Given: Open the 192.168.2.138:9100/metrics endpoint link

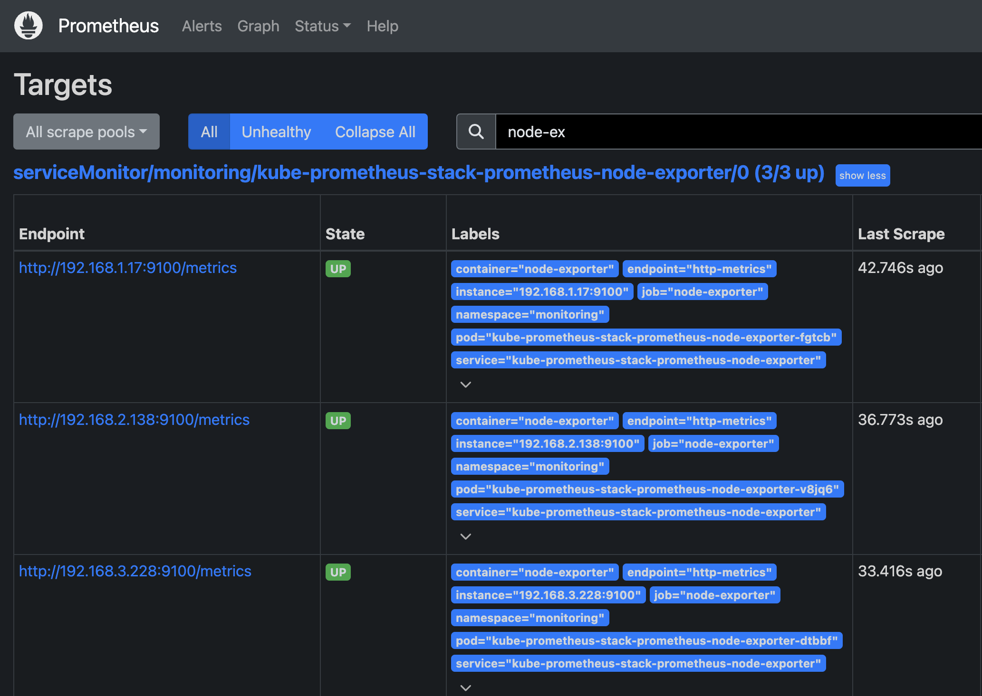Looking at the screenshot, I should point(134,420).
